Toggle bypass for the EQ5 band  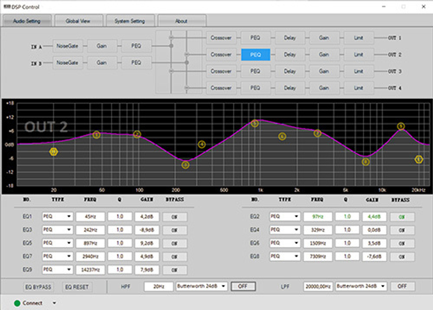[x=174, y=244]
